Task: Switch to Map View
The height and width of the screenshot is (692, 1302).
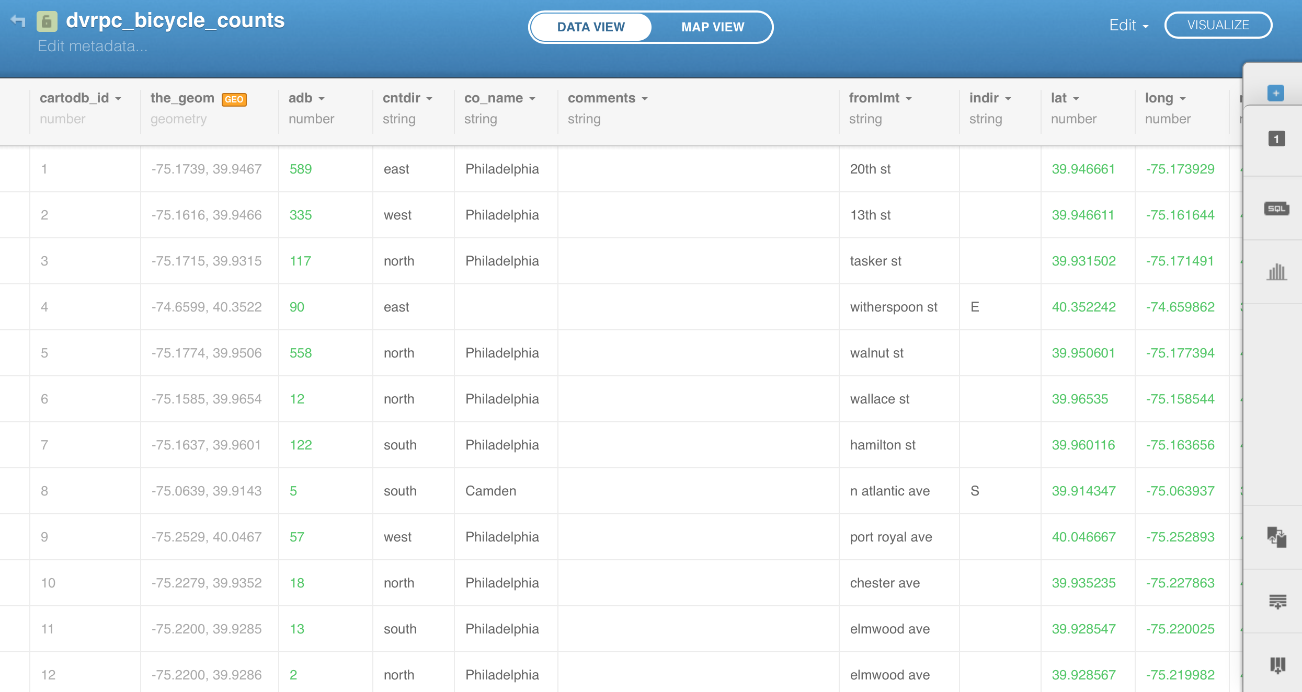Action: [x=712, y=27]
